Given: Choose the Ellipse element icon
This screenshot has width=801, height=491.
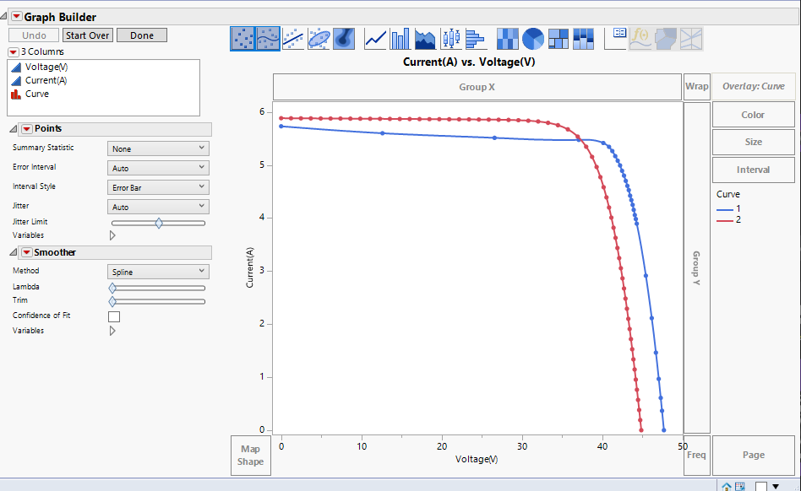Looking at the screenshot, I should (319, 39).
